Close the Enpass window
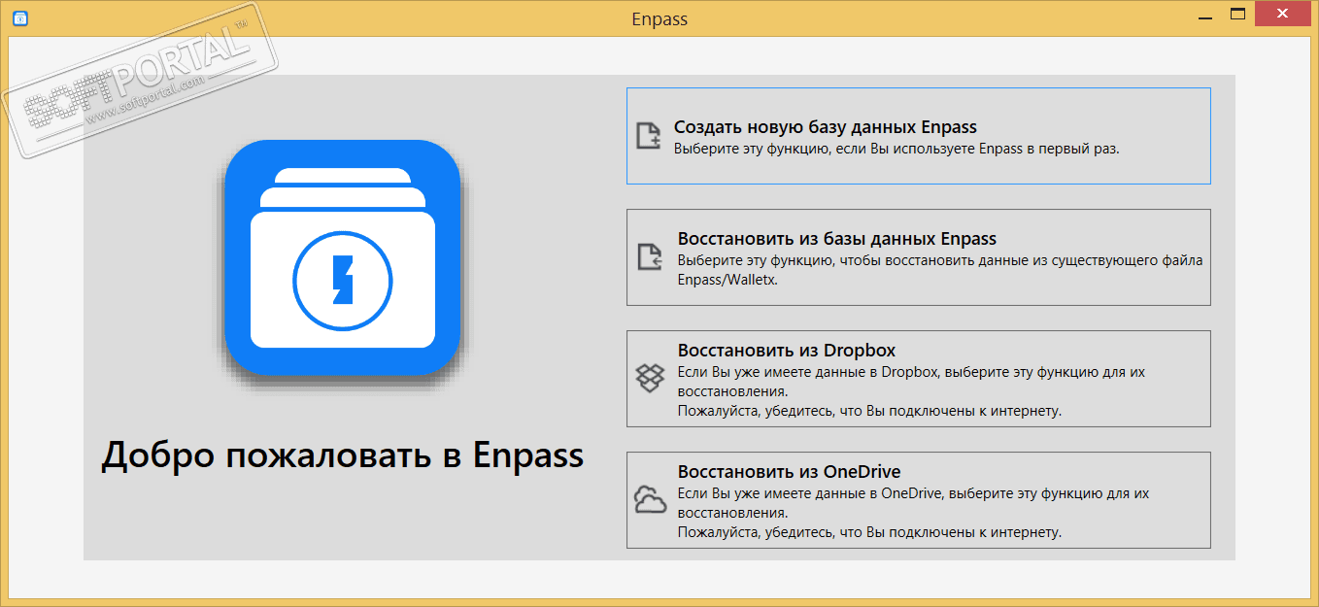Screen dimensions: 1319x607 (x=1282, y=13)
